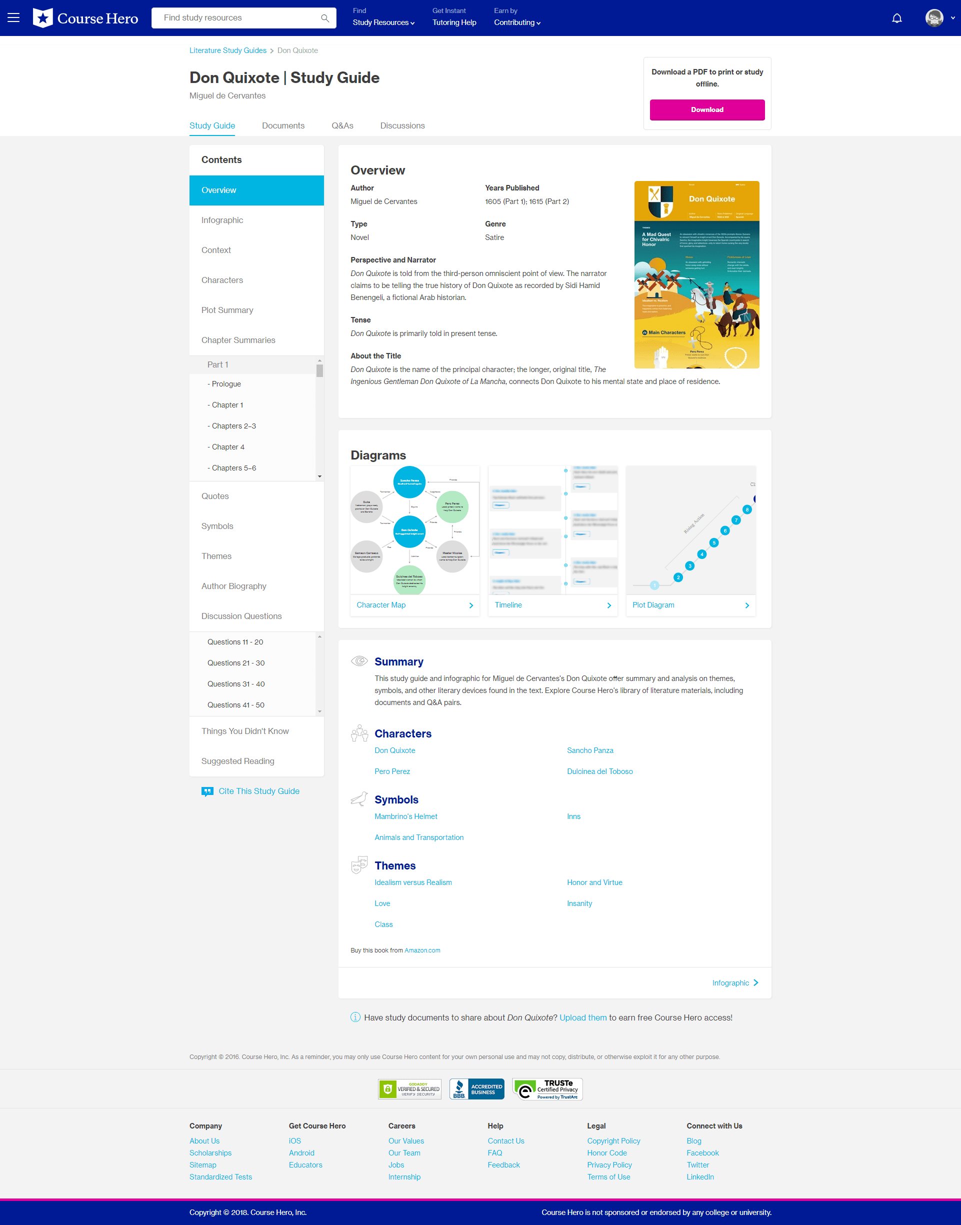The height and width of the screenshot is (1225, 961).
Task: Click the pink Download button
Action: 707,109
